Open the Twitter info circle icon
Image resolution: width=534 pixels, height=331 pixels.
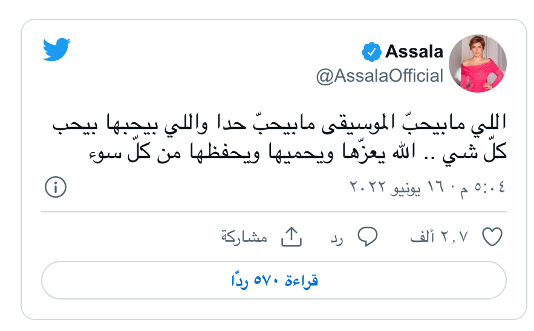coord(55,188)
